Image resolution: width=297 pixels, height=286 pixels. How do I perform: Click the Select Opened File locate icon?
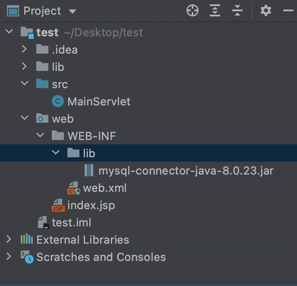pyautogui.click(x=193, y=11)
